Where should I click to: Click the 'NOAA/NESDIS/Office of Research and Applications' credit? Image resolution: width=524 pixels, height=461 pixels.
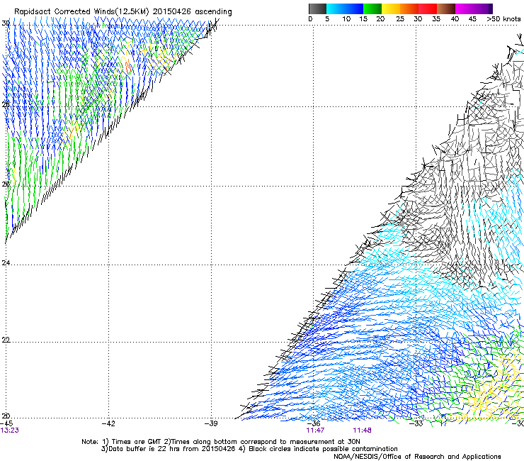417,457
